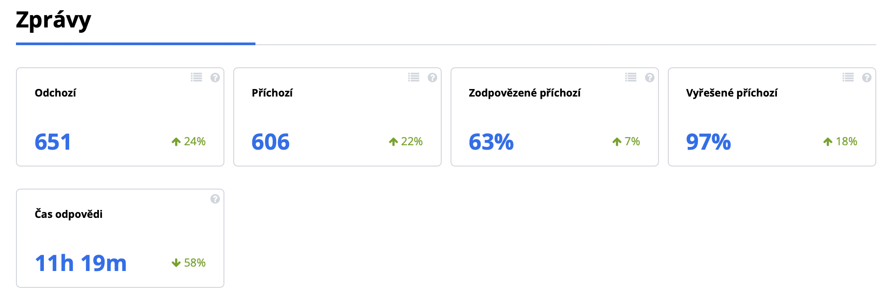The image size is (894, 302).
Task: Click the 22% increase indicator on Příchozí
Action: click(x=406, y=142)
